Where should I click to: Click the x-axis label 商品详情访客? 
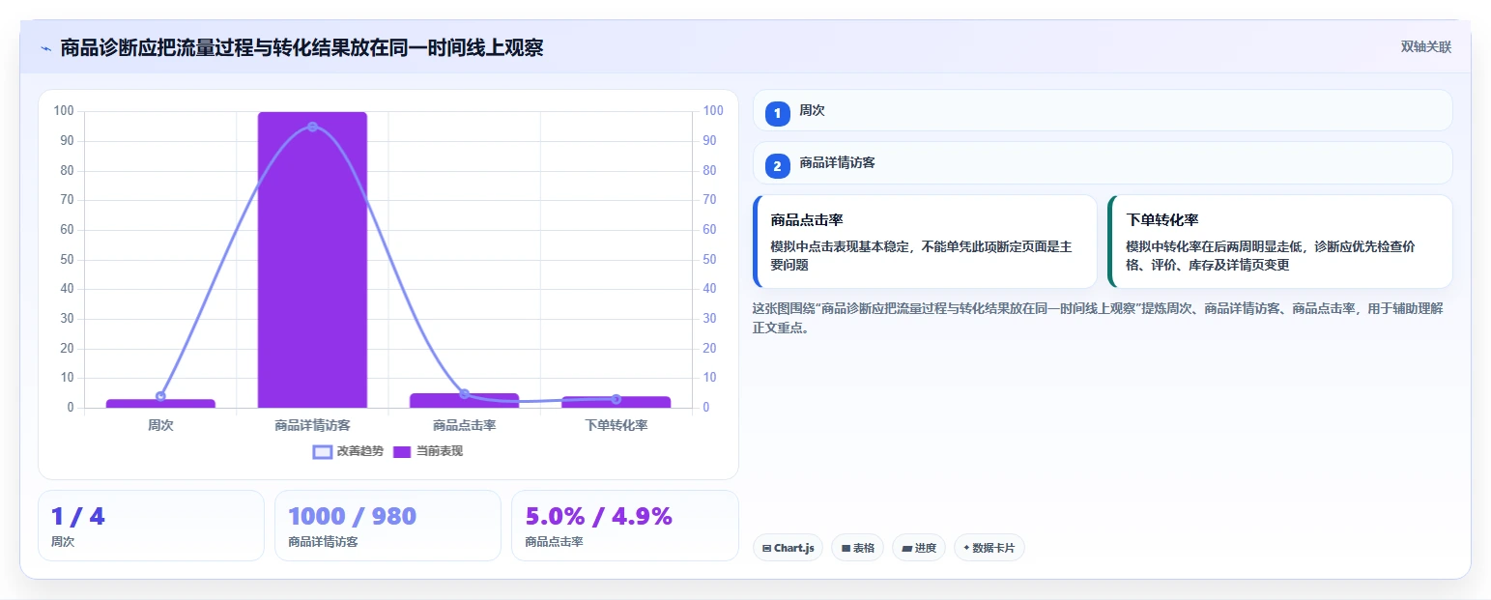pyautogui.click(x=312, y=425)
